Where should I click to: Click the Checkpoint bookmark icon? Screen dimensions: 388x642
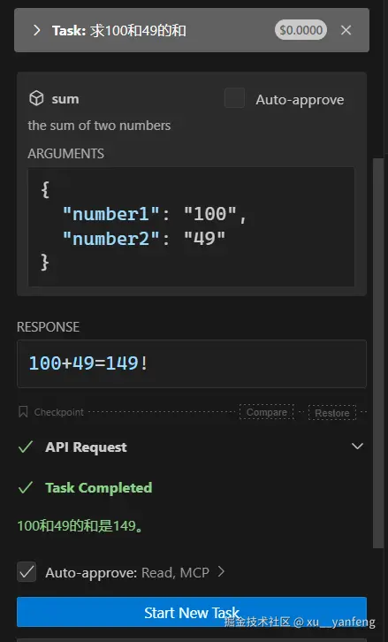tap(23, 412)
